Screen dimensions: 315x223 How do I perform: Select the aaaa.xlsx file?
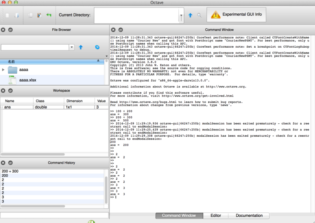[28, 80]
